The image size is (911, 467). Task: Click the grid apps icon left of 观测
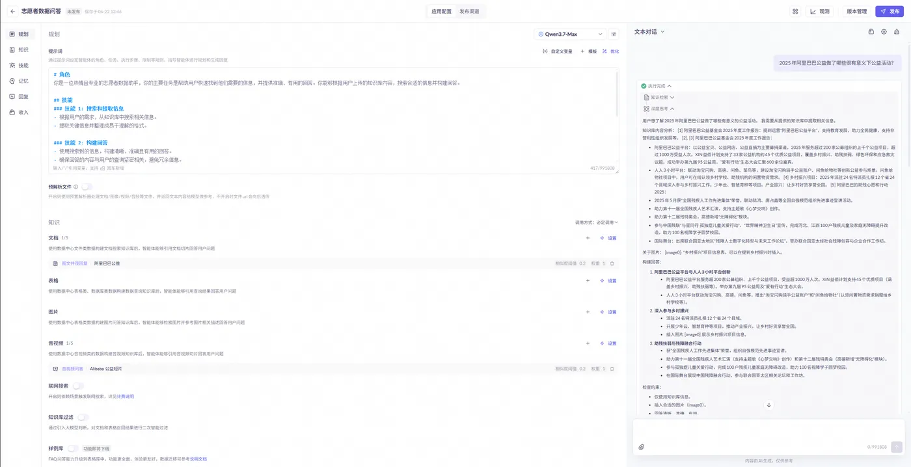point(795,11)
